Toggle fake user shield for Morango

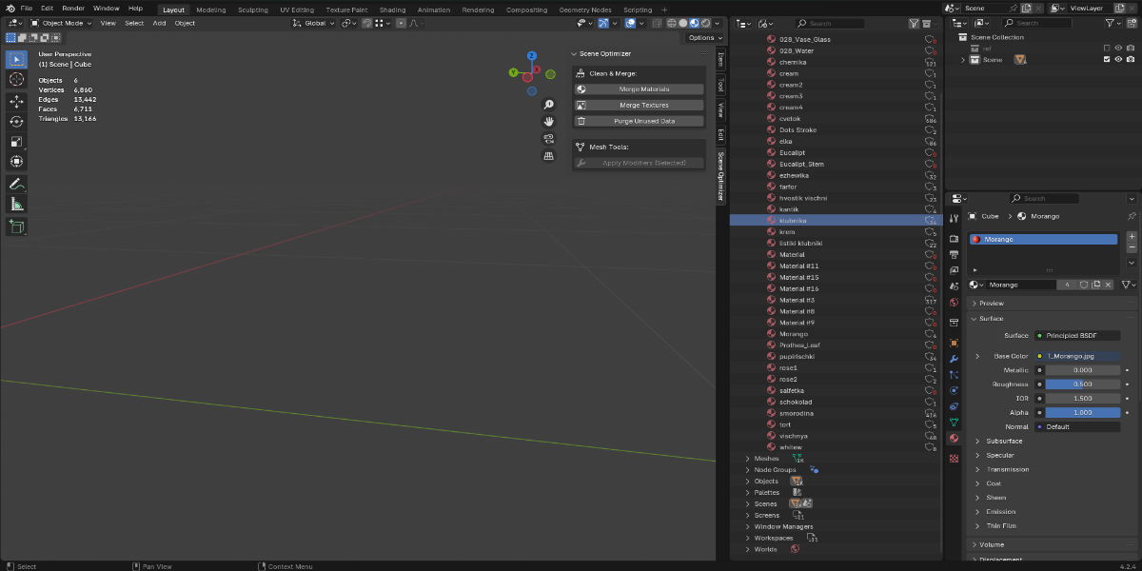coord(1083,285)
